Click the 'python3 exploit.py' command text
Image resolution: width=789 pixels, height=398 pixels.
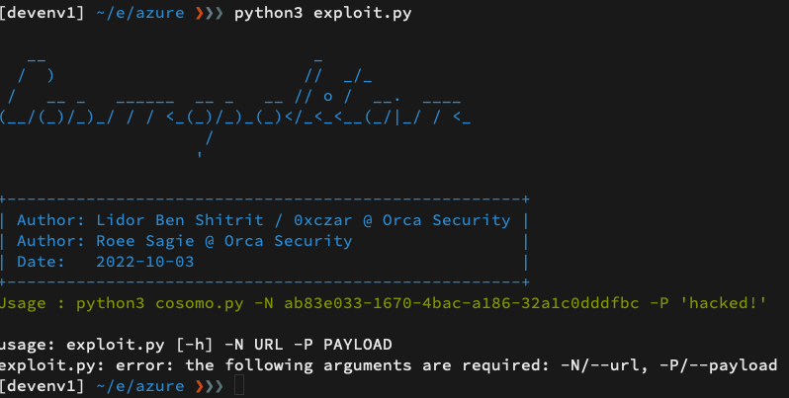click(322, 13)
